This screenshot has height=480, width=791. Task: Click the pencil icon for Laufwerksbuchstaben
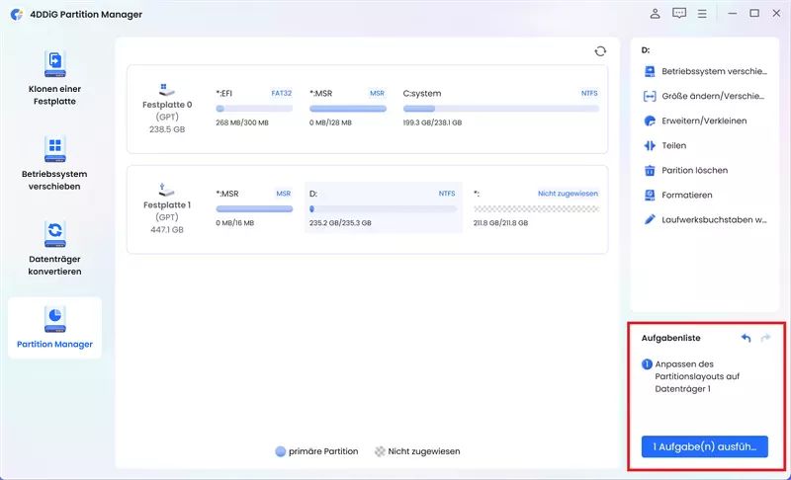click(x=650, y=219)
